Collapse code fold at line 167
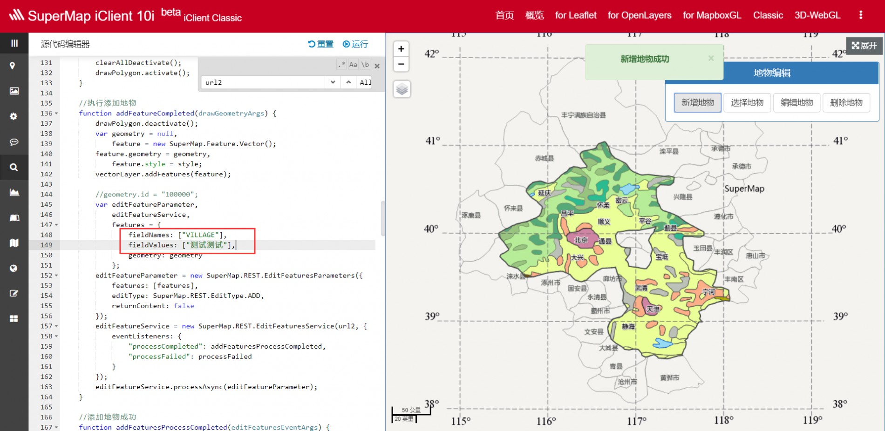Screen dimensions: 885x431 pos(57,427)
